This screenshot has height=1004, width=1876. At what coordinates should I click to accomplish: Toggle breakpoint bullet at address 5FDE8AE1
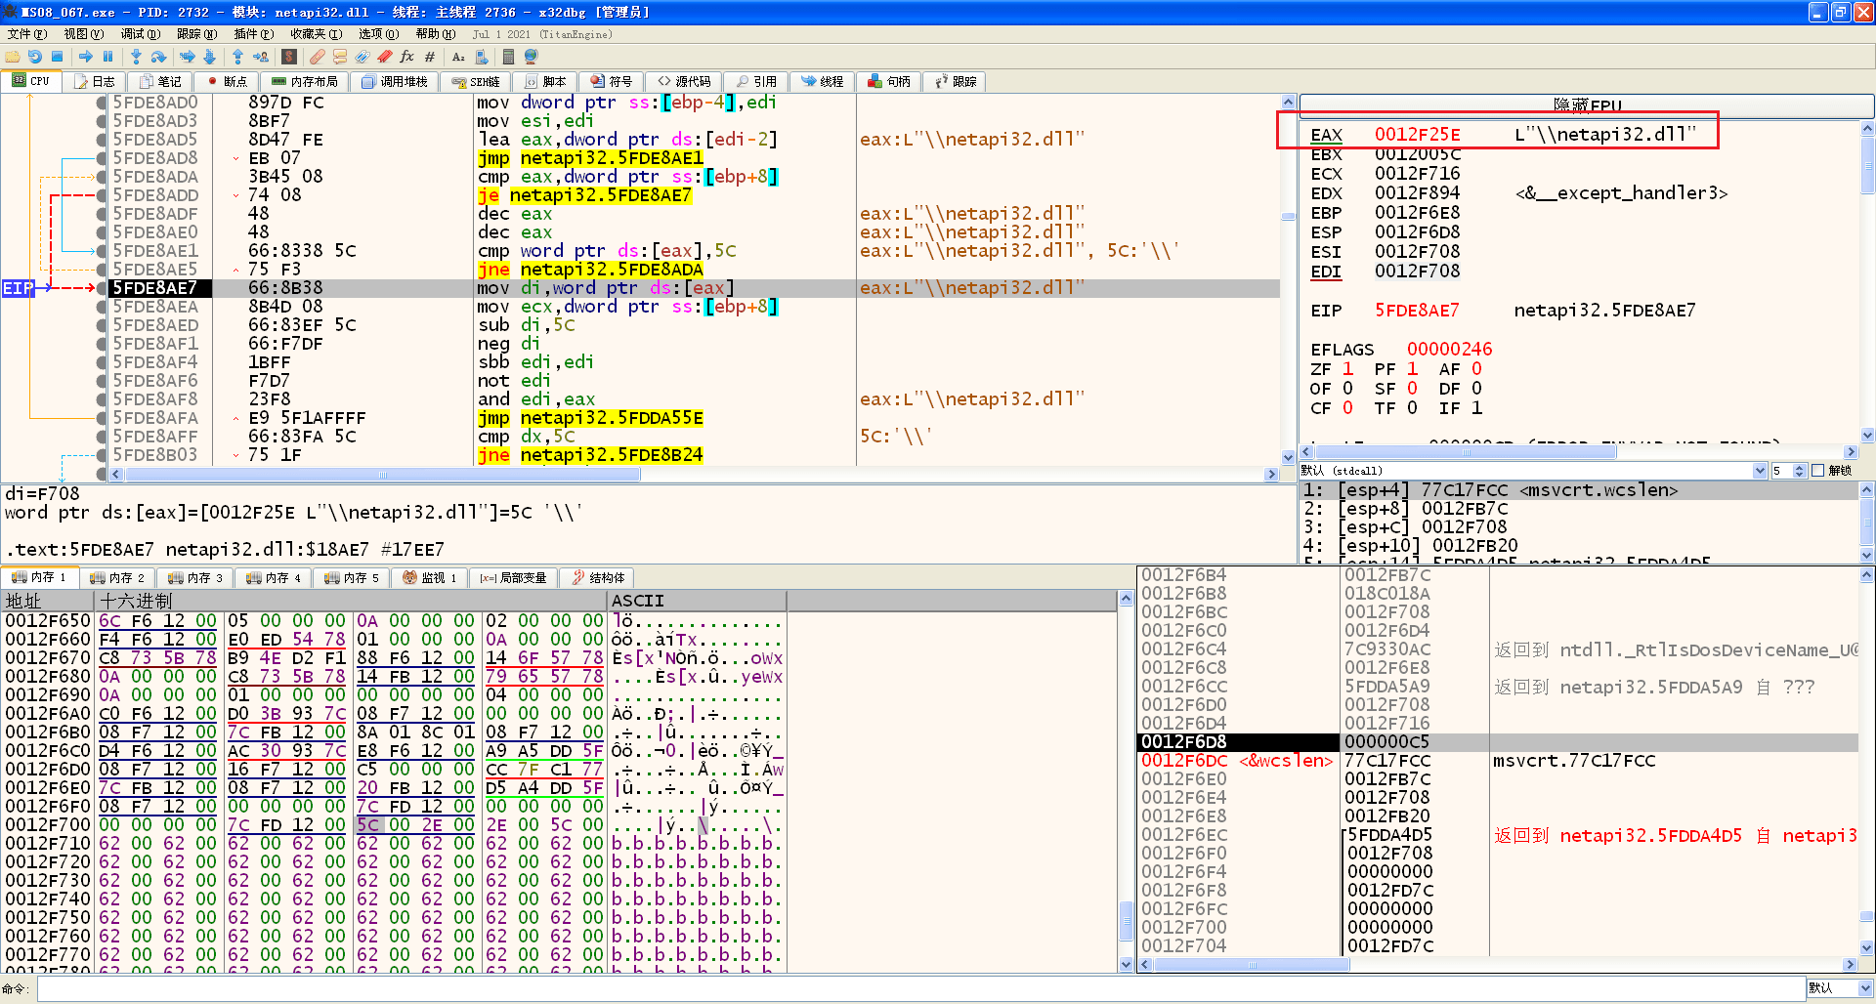102,251
